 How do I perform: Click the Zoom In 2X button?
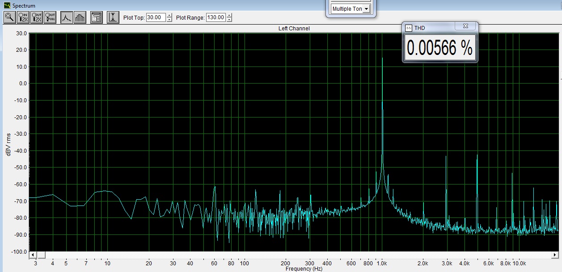(23, 17)
